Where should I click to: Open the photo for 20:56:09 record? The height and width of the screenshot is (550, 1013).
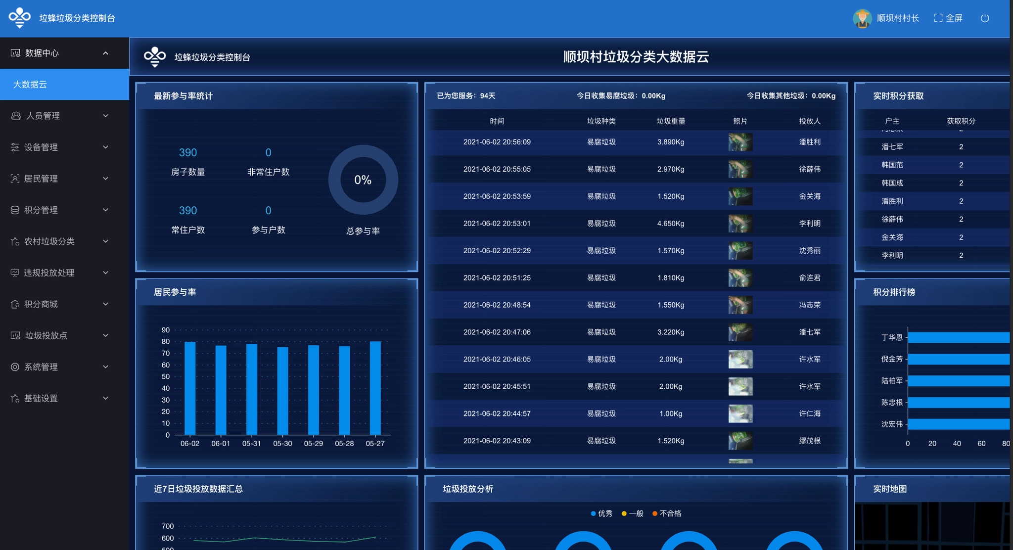click(x=740, y=142)
